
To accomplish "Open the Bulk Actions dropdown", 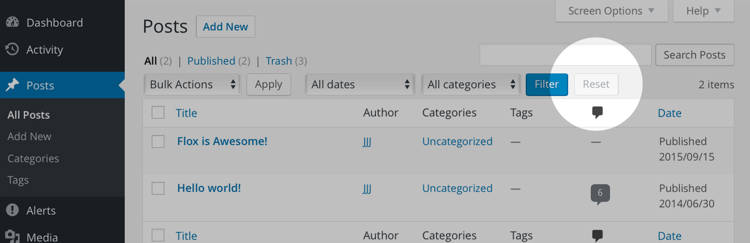I will click(x=192, y=85).
